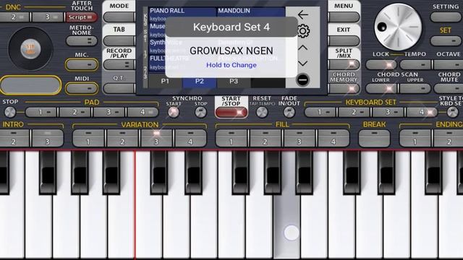
Task: Trigger PAD 1
Action: [41, 113]
